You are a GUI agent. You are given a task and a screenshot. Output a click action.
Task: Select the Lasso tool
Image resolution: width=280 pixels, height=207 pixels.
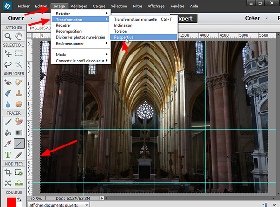click(x=8, y=64)
